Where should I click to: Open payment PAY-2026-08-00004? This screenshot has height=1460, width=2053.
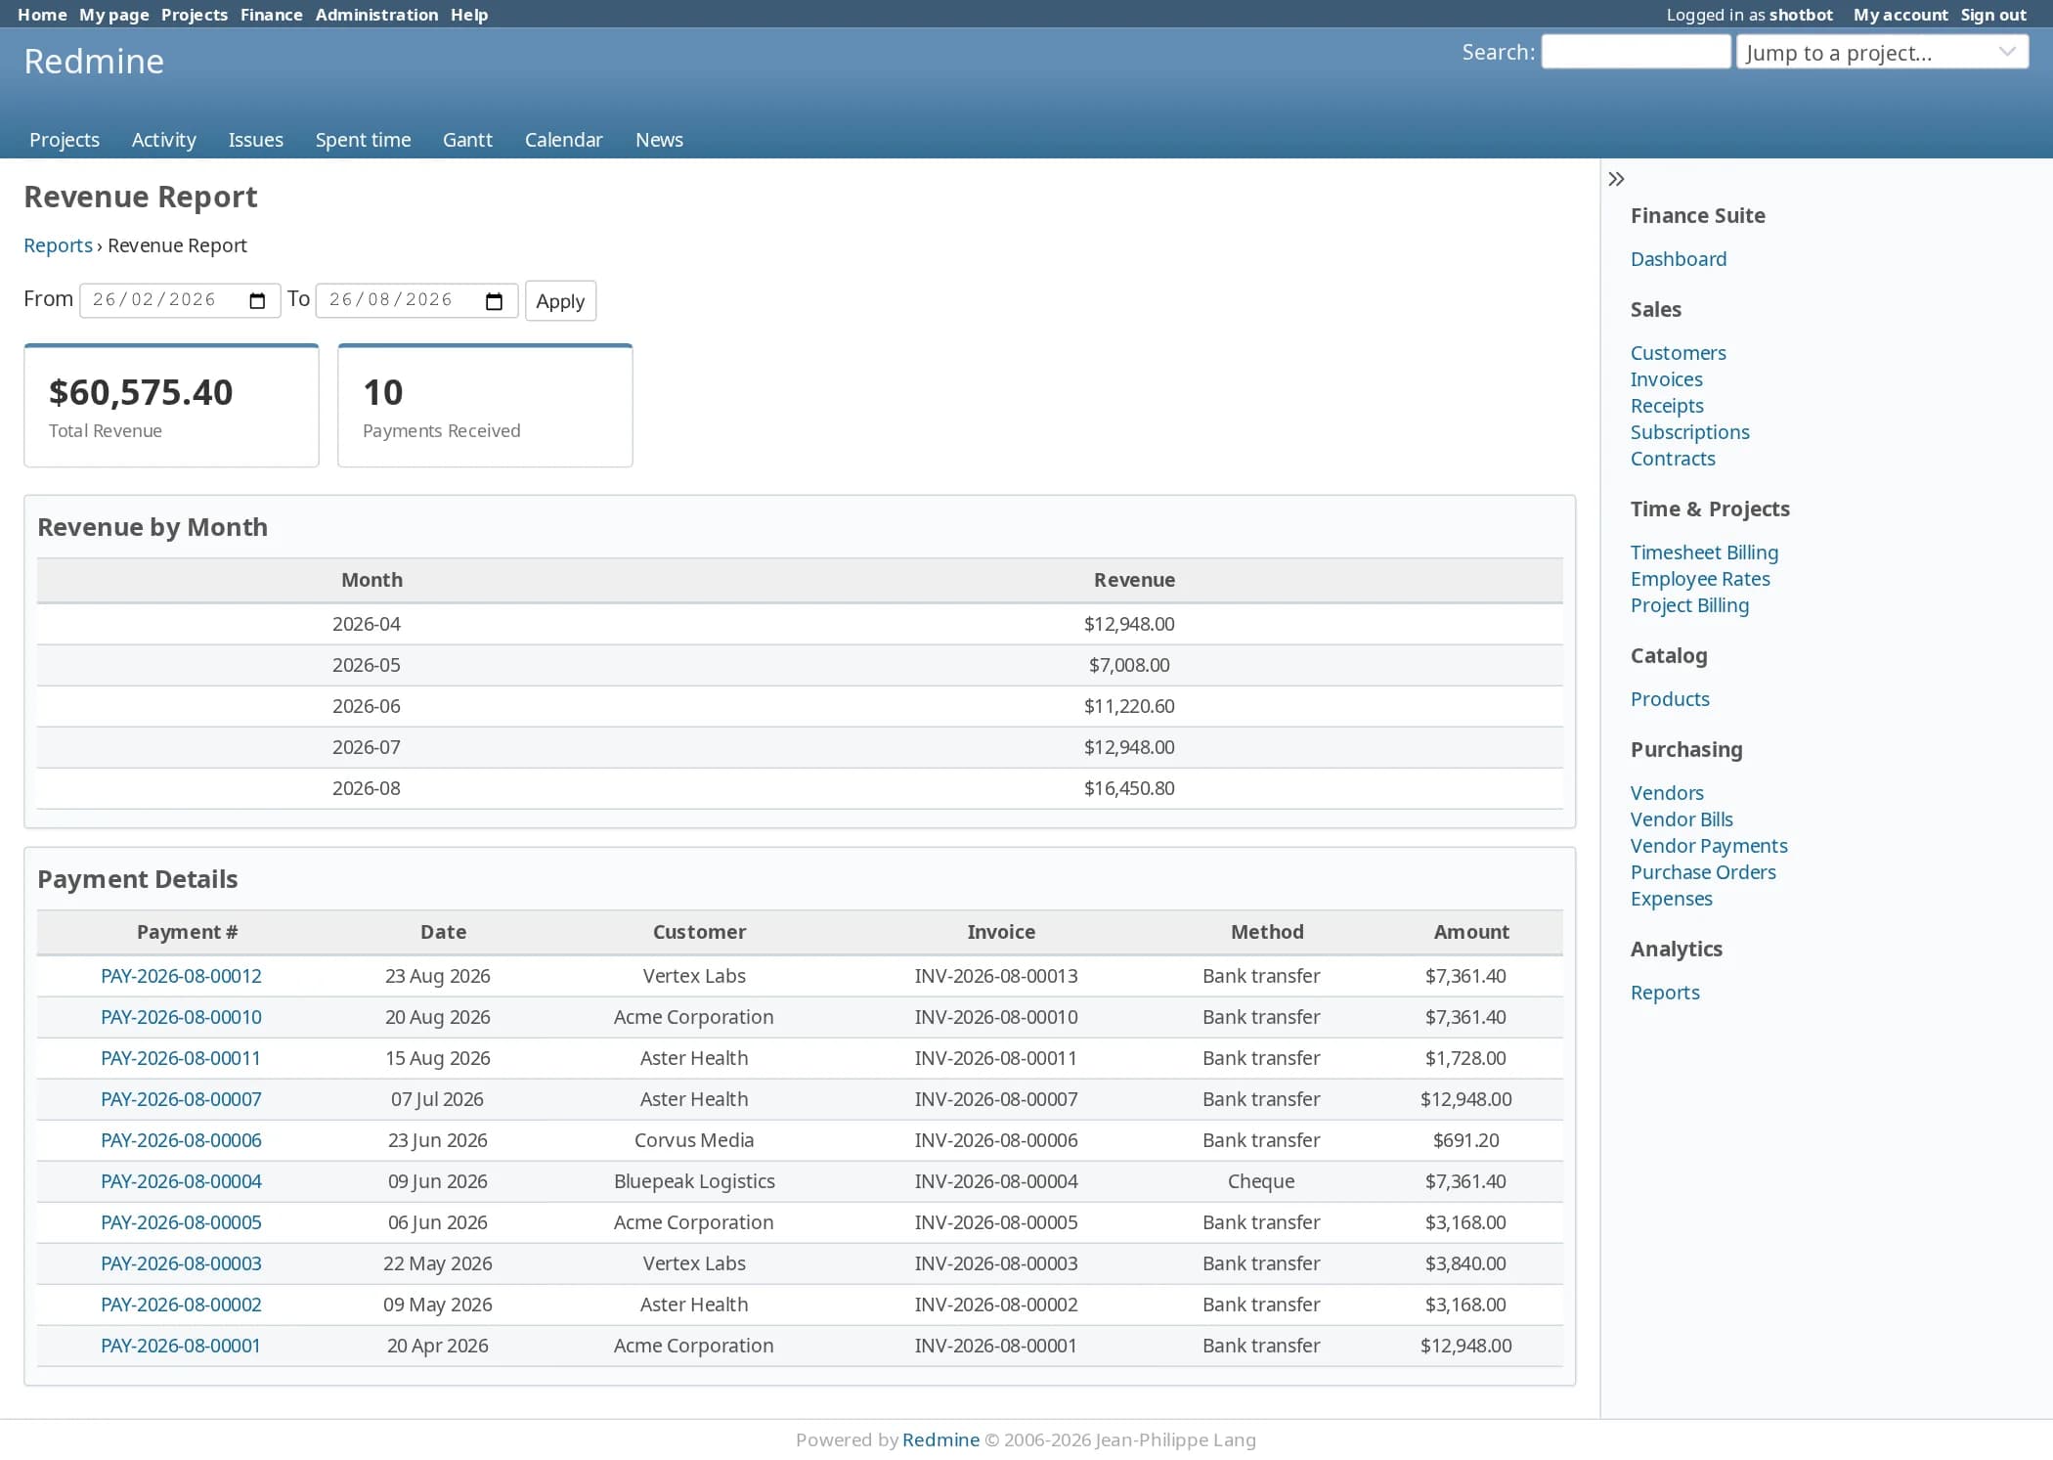pos(181,1181)
